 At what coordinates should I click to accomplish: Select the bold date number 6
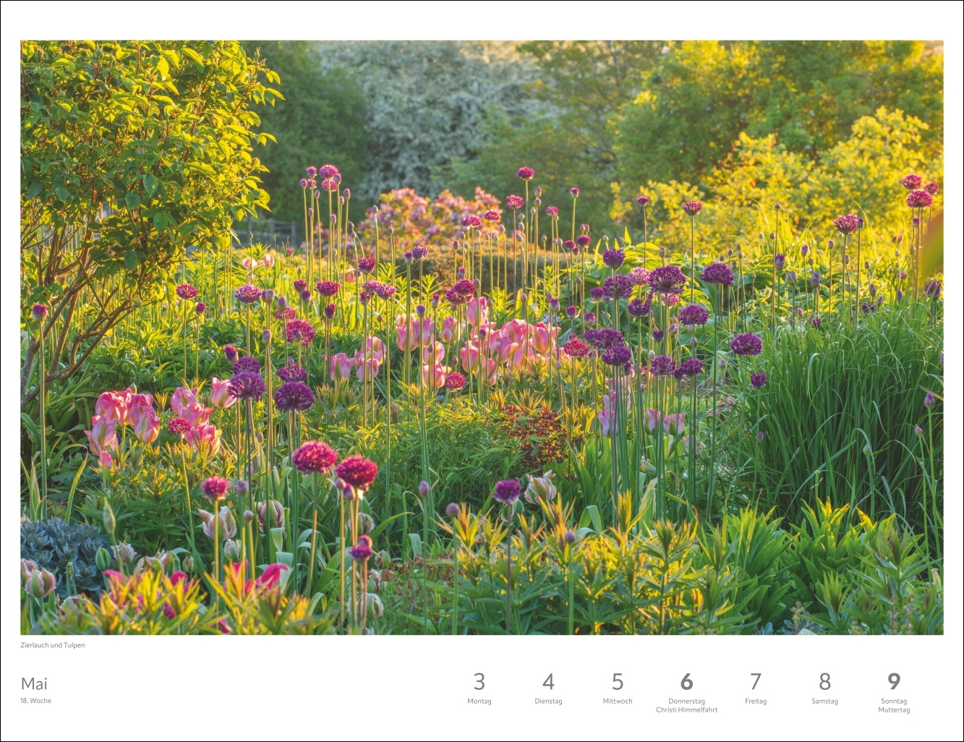[686, 682]
